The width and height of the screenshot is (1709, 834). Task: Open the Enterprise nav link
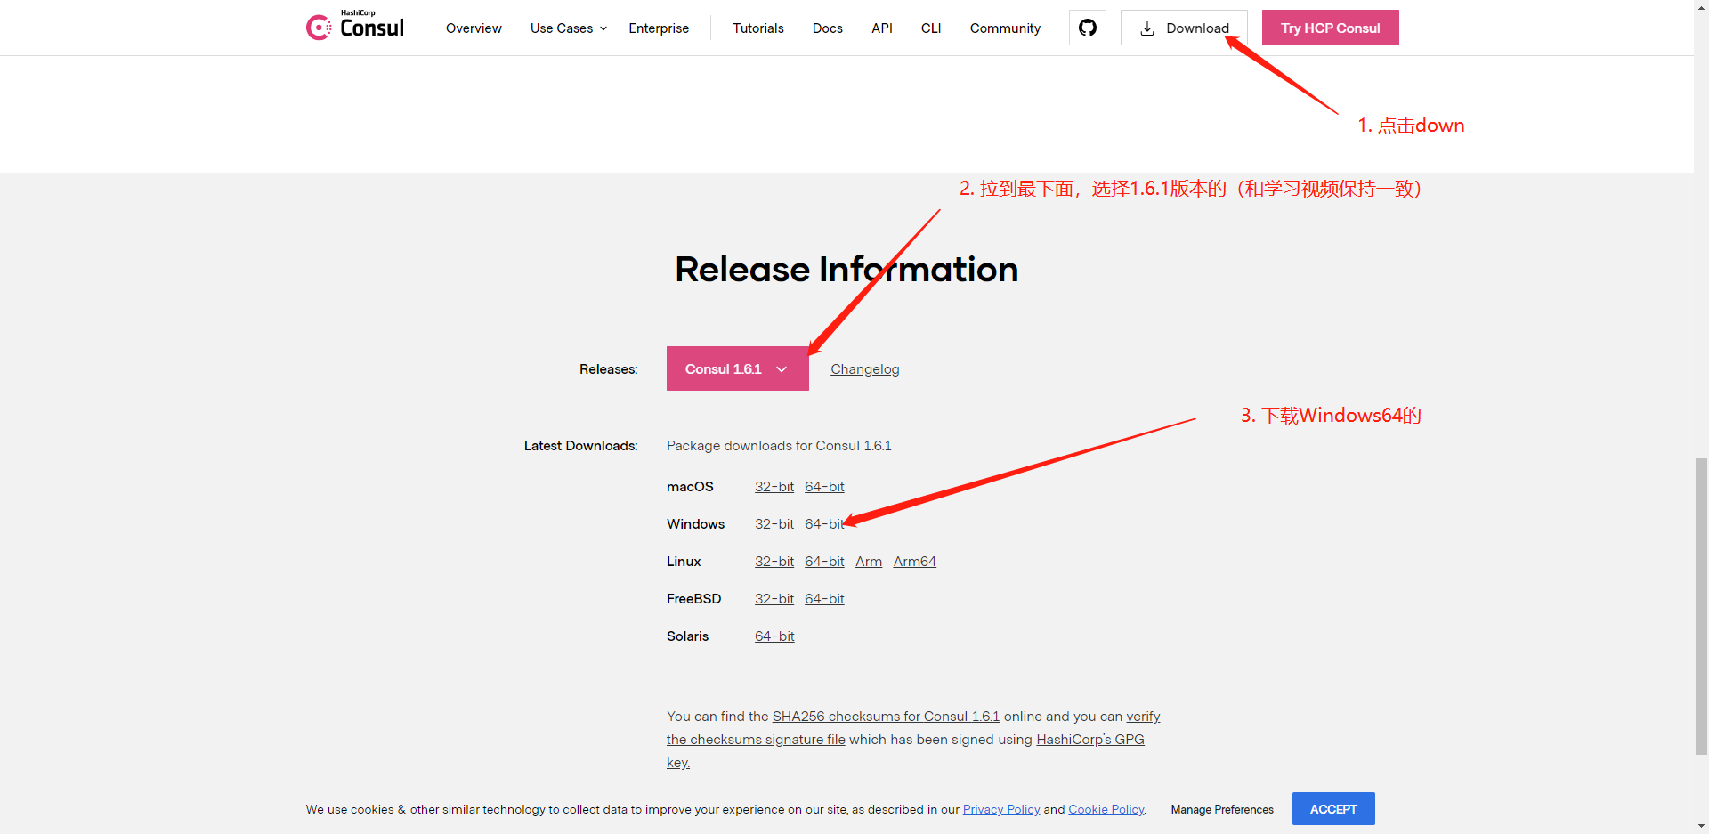tap(659, 28)
